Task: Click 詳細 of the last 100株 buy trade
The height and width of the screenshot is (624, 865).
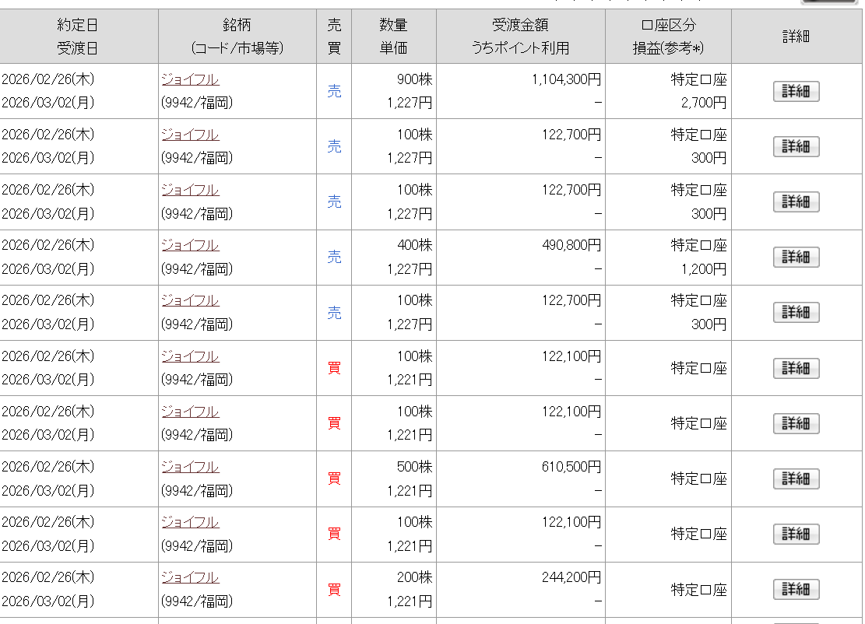Action: click(x=796, y=534)
